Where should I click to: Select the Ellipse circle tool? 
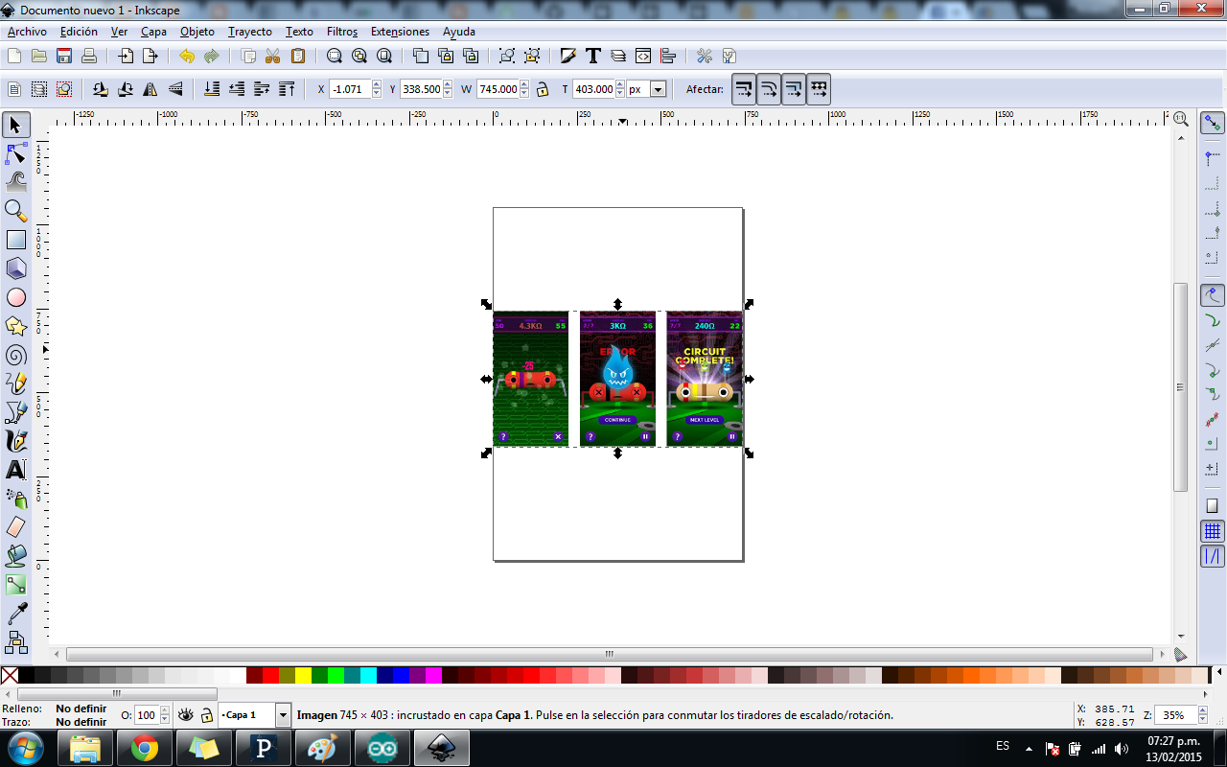click(x=16, y=297)
